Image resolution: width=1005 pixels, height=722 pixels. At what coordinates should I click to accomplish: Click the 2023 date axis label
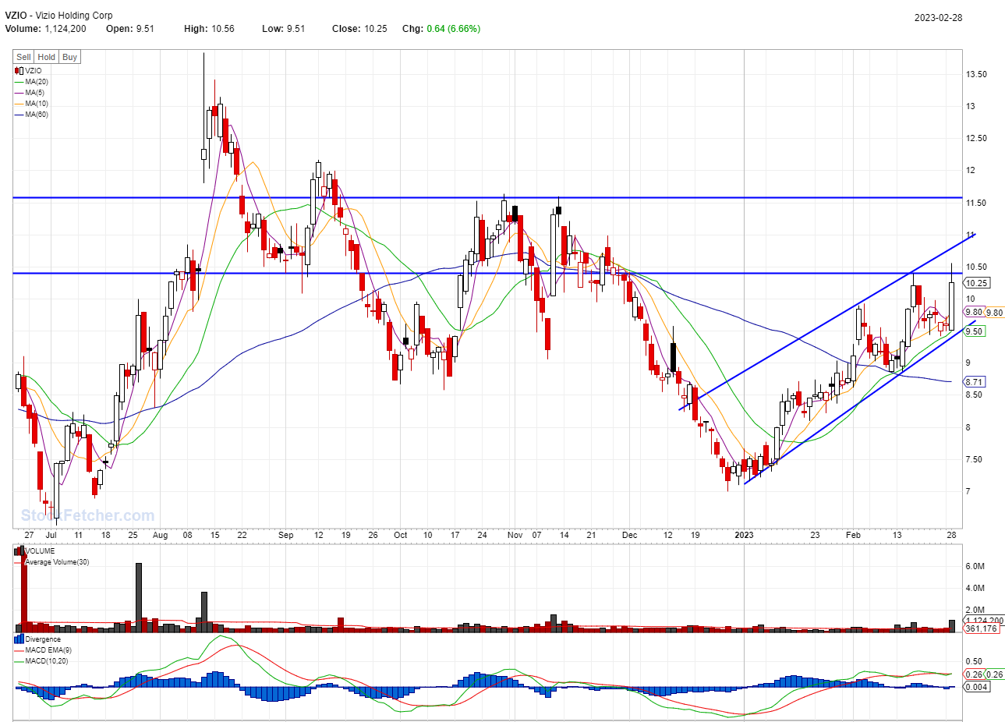[x=745, y=535]
